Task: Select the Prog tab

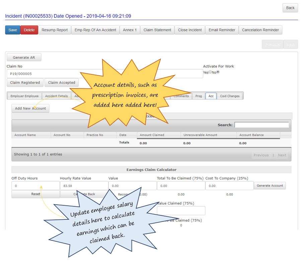Action: pos(199,96)
